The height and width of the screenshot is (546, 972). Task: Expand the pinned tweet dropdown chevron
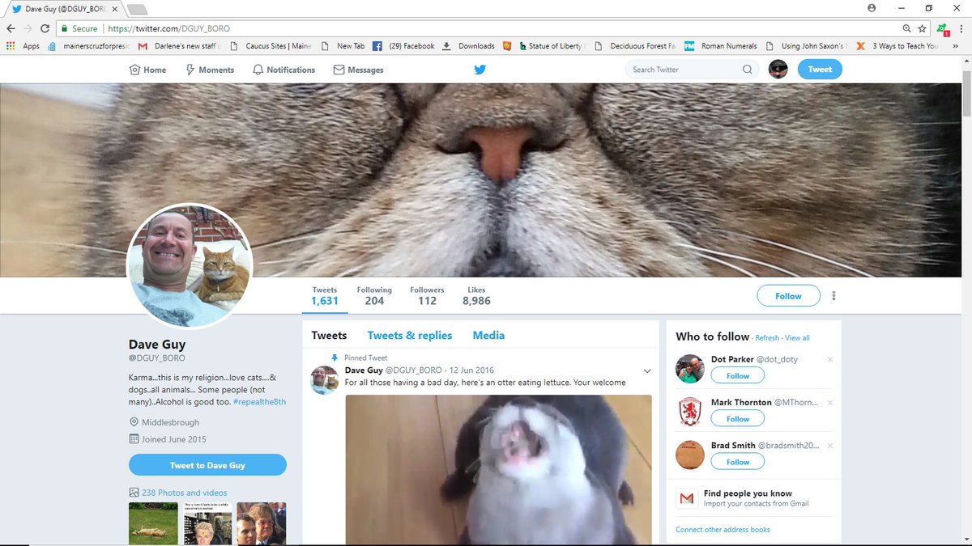(x=647, y=371)
